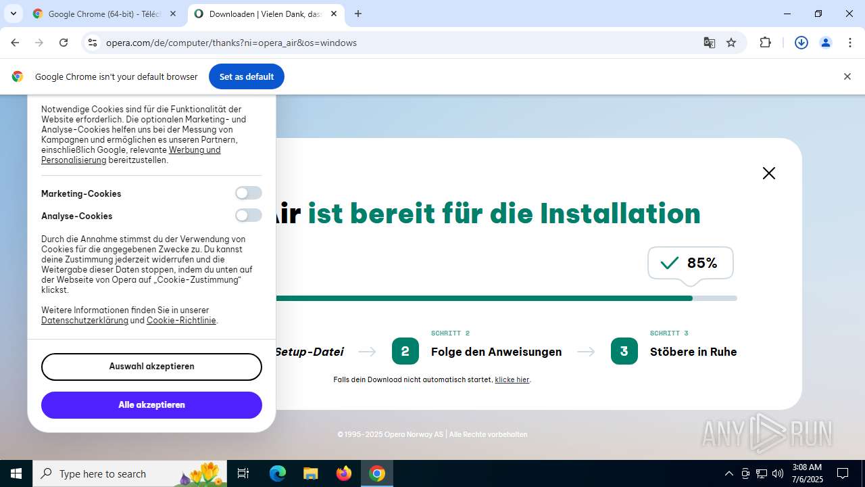Image resolution: width=865 pixels, height=487 pixels.
Task: Click Auswahl akzeptieren button
Action: click(151, 367)
